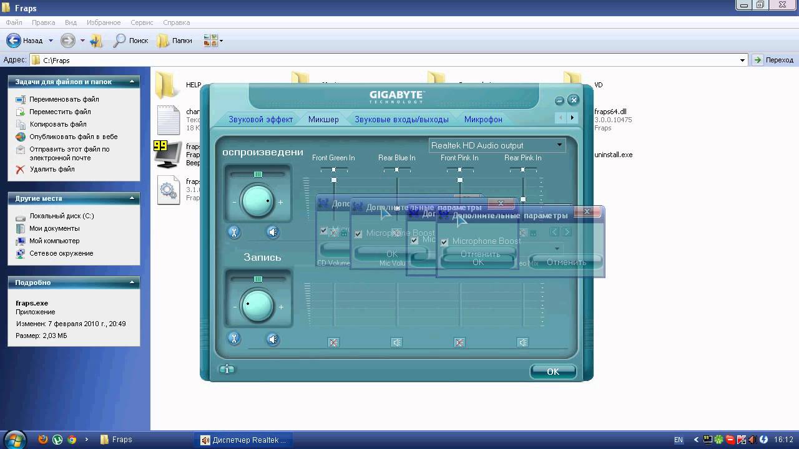Expand the quick launch chevron
The height and width of the screenshot is (449, 799).
click(x=86, y=440)
